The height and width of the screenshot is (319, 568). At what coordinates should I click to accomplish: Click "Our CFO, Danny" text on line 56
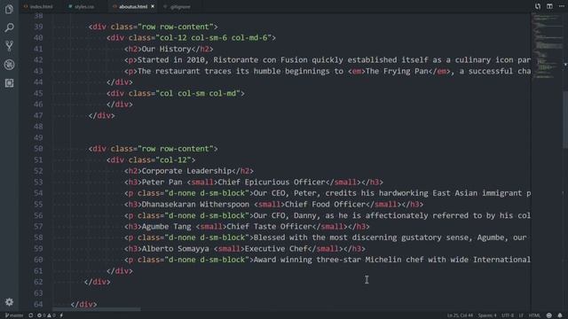[285, 215]
